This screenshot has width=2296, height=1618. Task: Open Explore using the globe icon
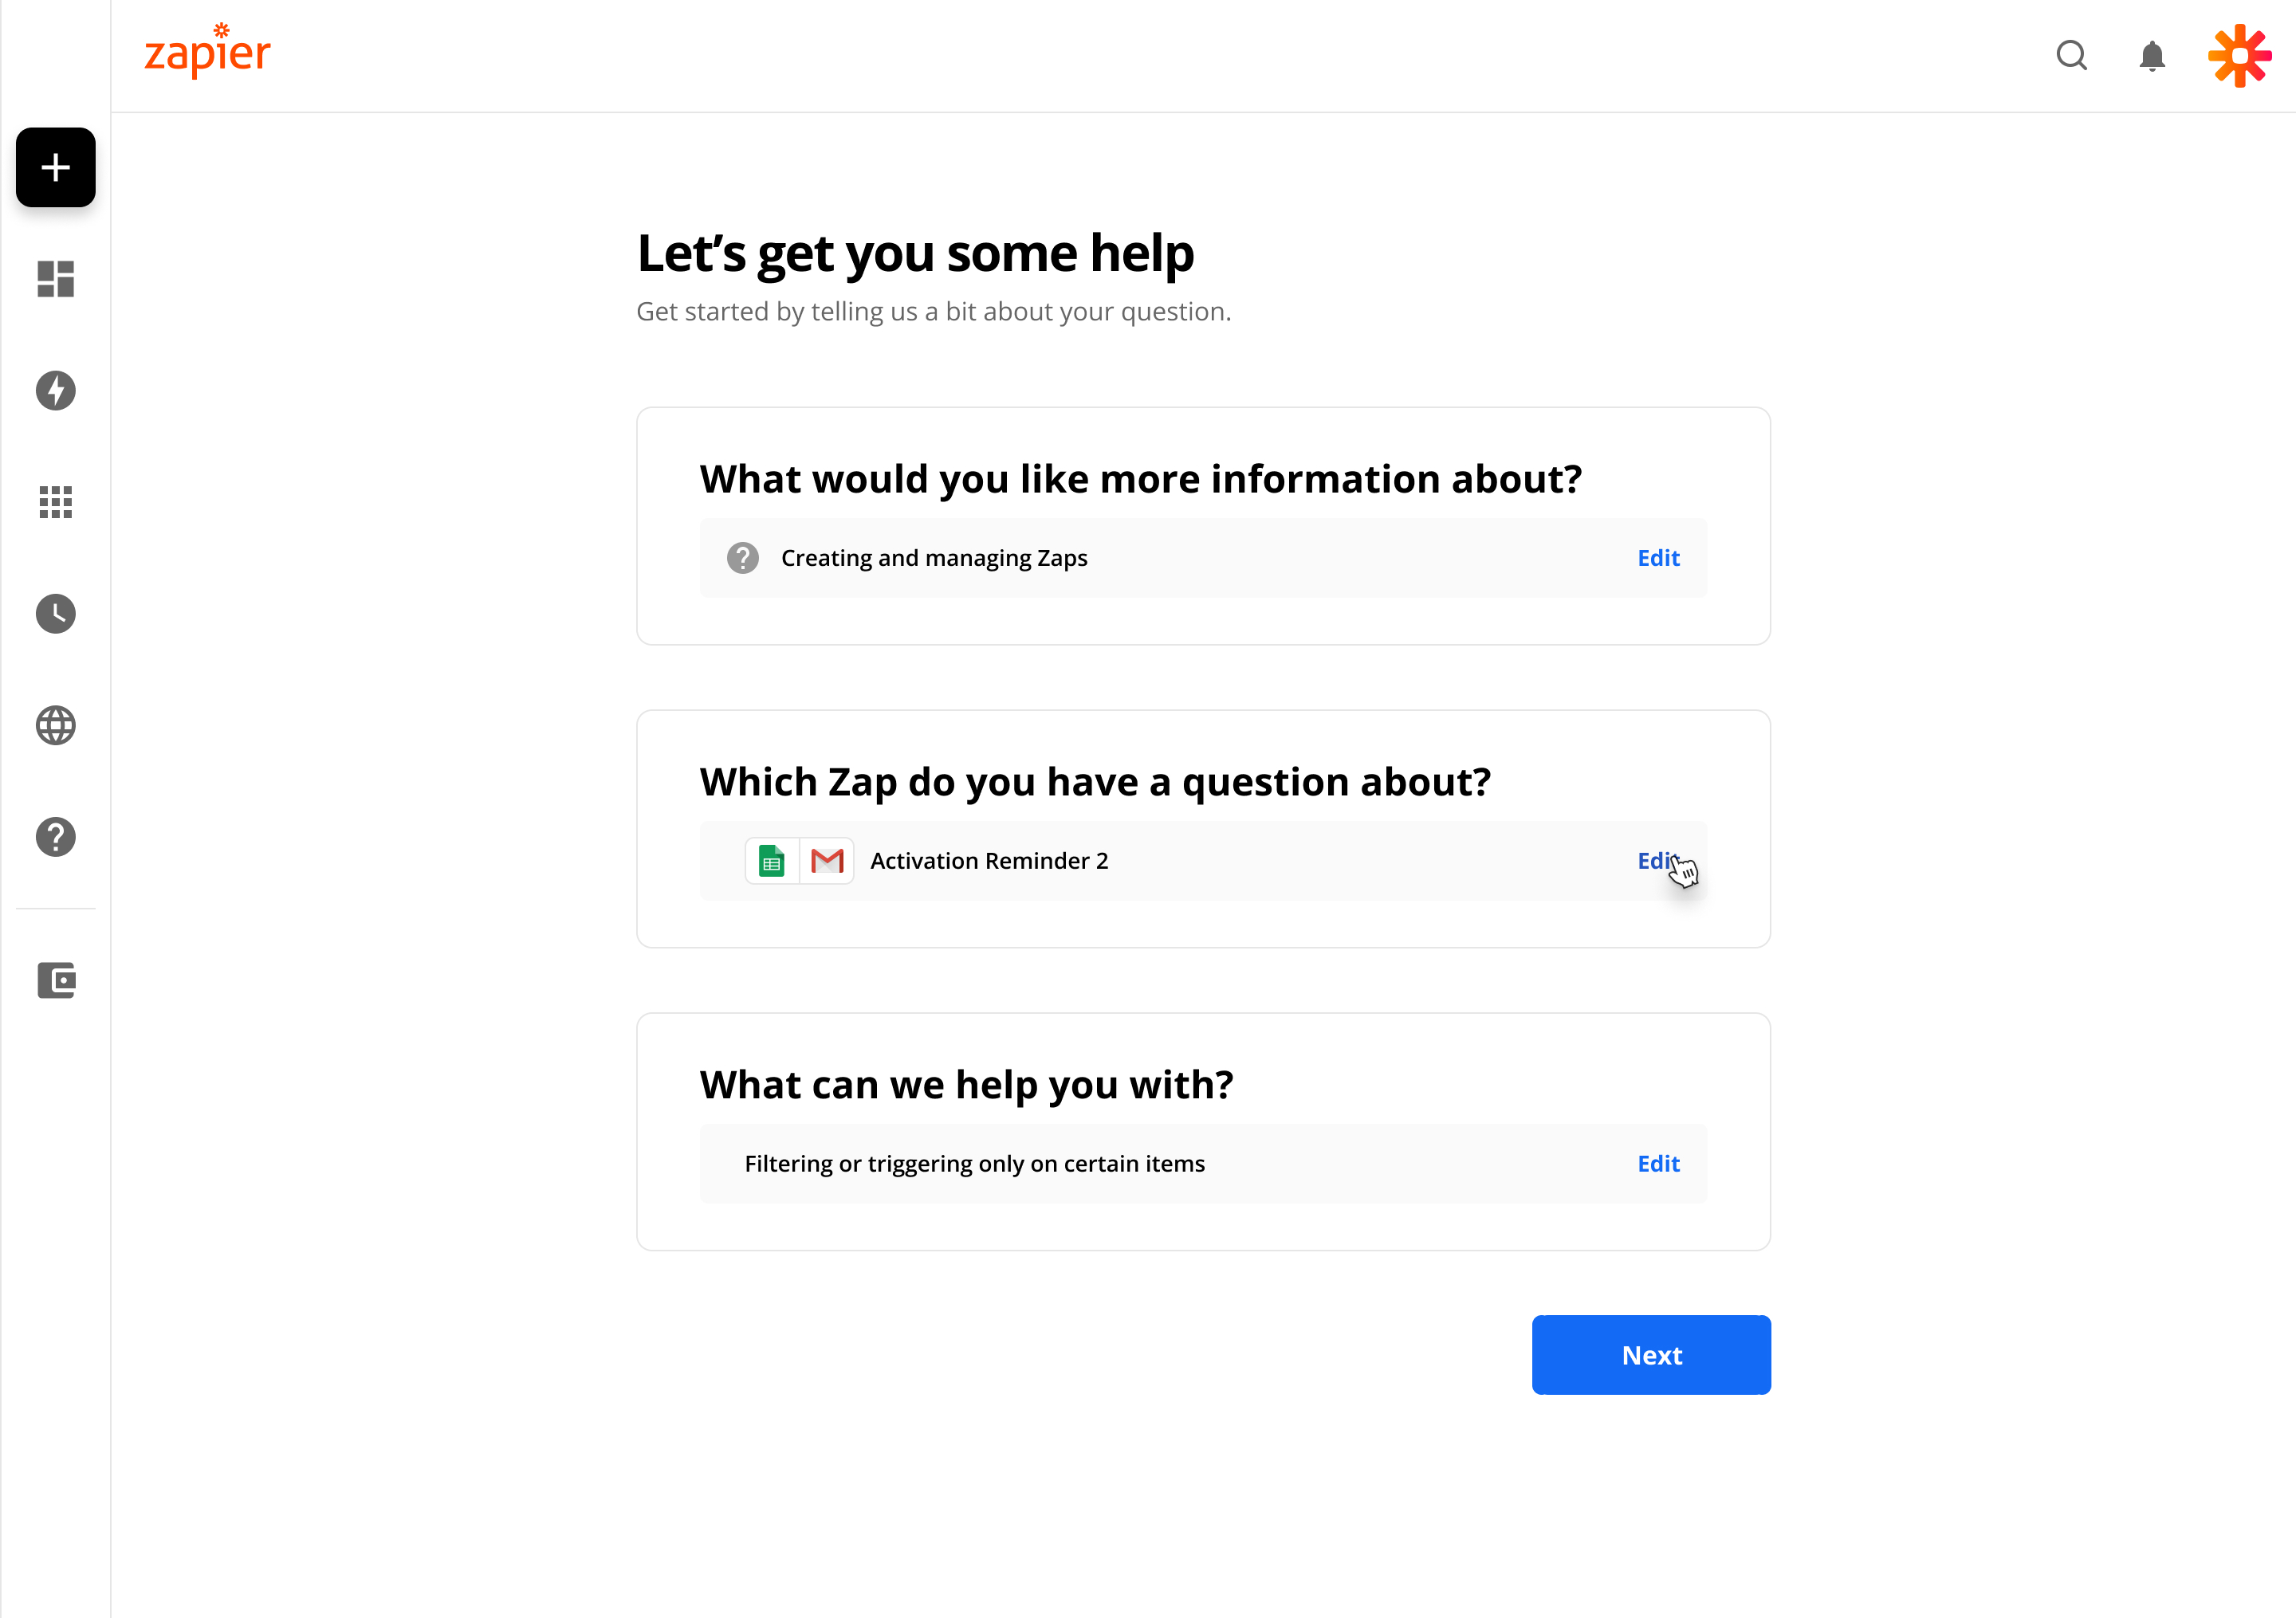click(55, 726)
